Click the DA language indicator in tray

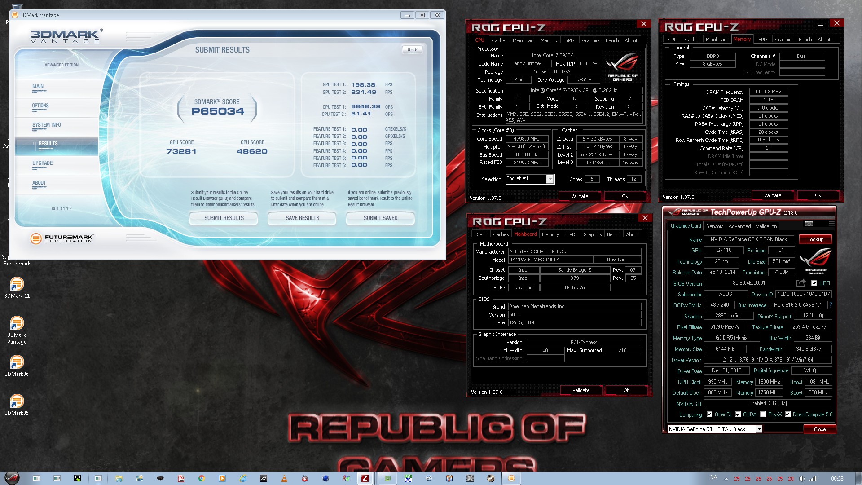713,478
